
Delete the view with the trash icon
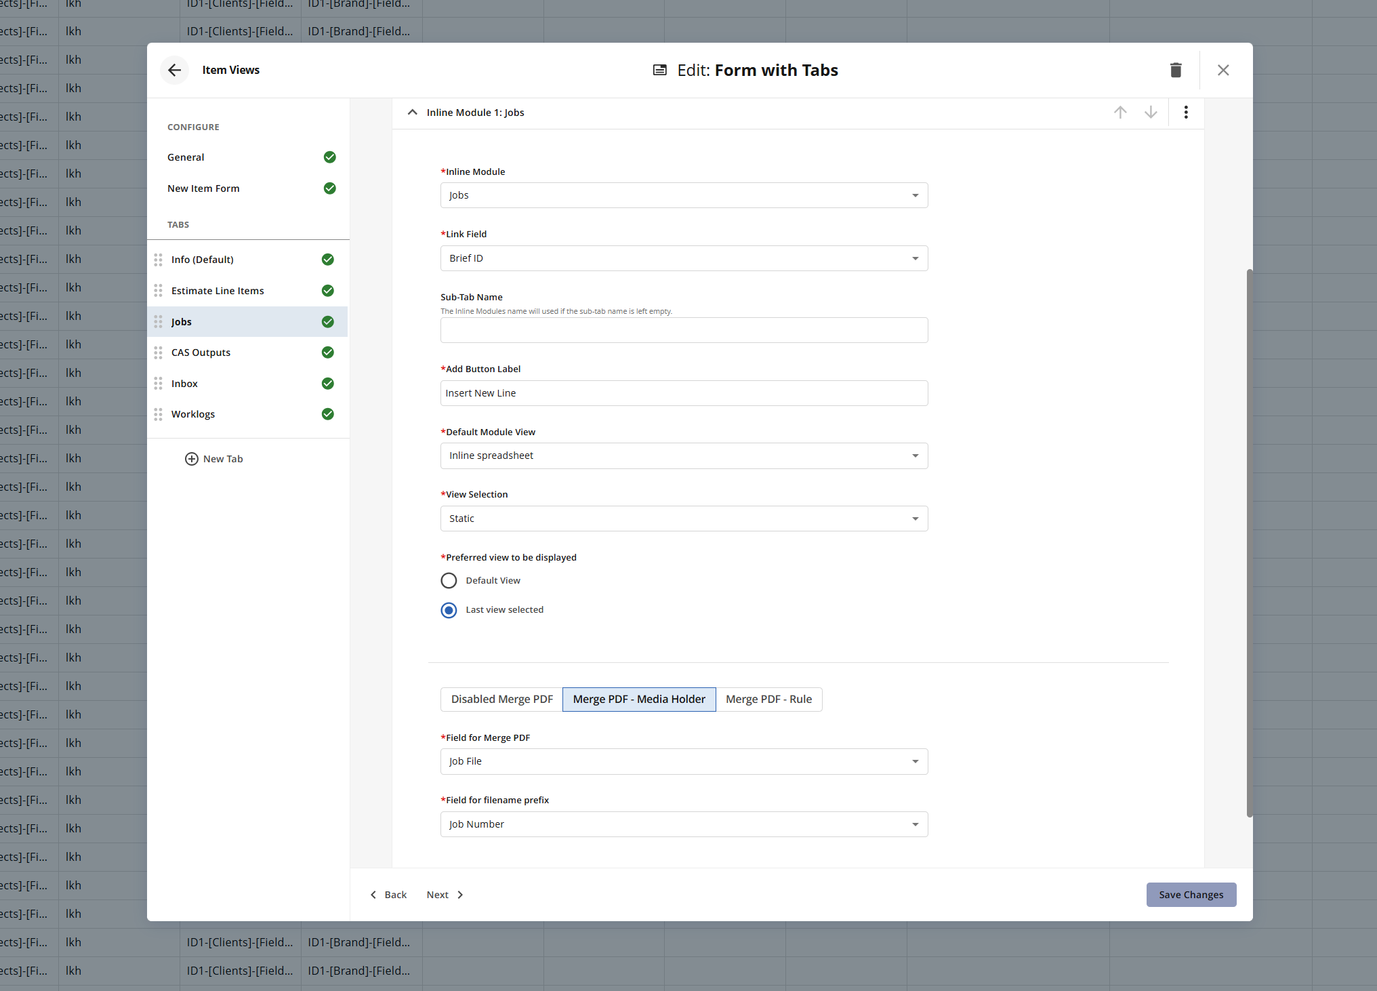pyautogui.click(x=1176, y=70)
